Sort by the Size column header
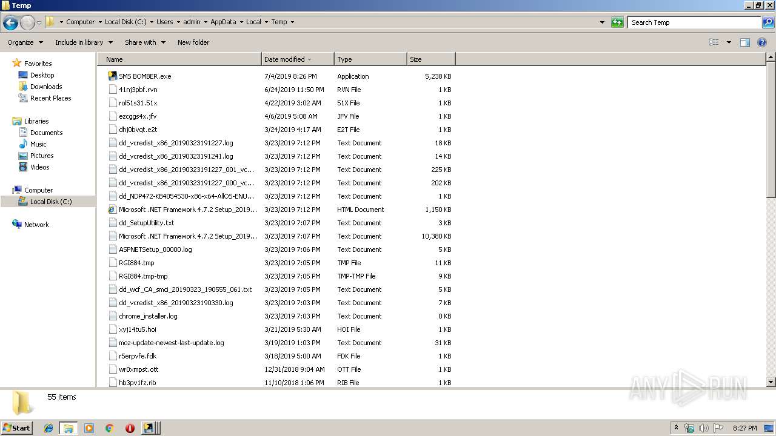This screenshot has height=436, width=776. tap(431, 59)
